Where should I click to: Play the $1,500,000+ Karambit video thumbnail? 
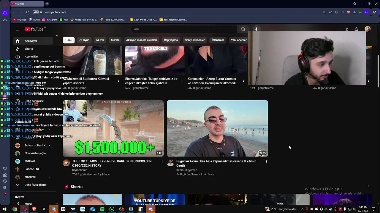click(113, 128)
